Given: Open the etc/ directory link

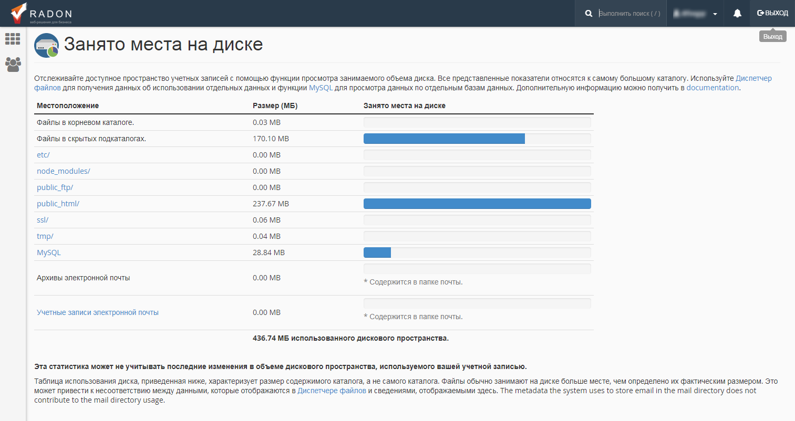Looking at the screenshot, I should click(x=43, y=155).
